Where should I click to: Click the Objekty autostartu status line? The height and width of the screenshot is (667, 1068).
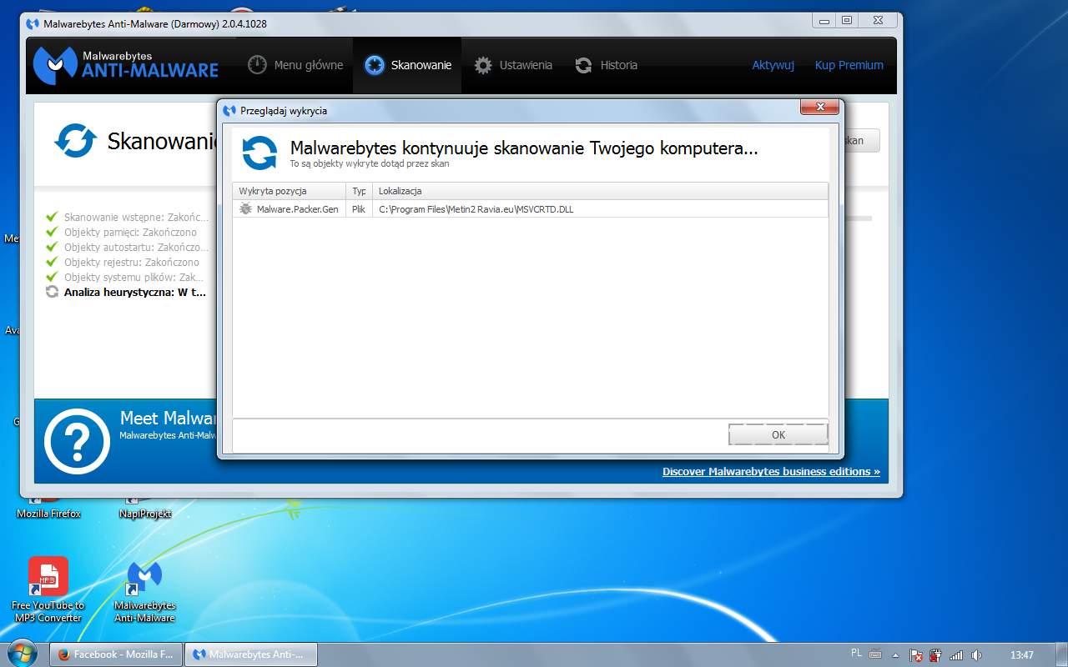pos(127,248)
